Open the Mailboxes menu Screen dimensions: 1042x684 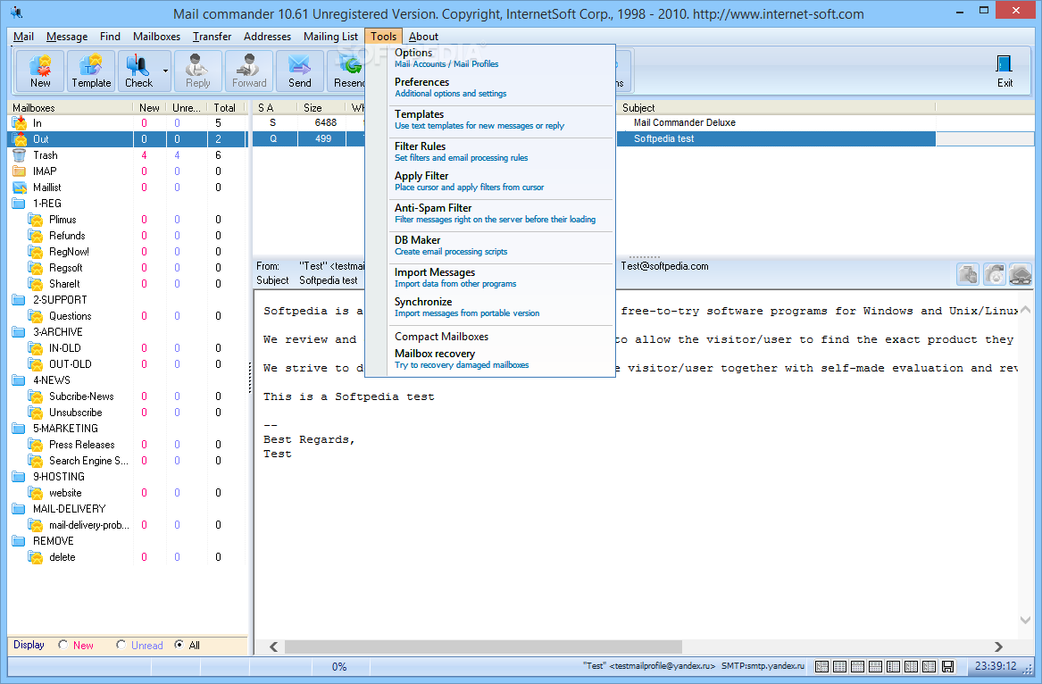(156, 37)
